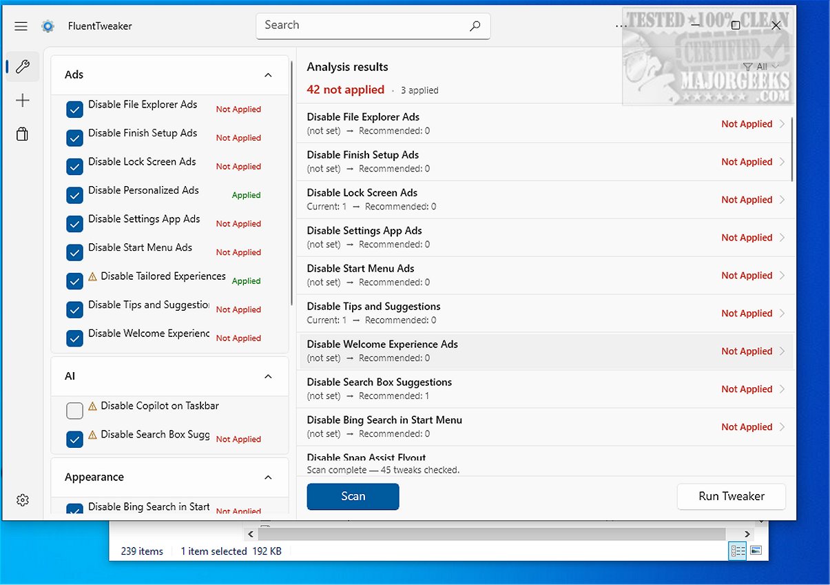Uncheck Disable File Explorer Ads checkbox

click(75, 110)
